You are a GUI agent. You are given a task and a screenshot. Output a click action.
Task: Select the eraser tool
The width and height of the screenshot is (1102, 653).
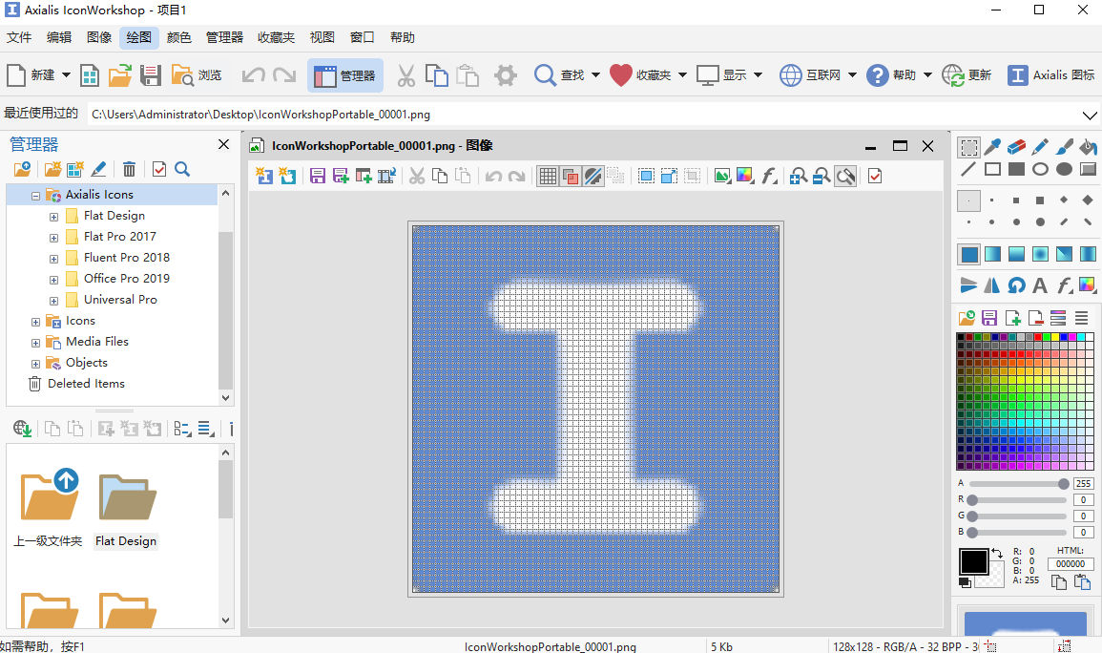[x=1016, y=147]
